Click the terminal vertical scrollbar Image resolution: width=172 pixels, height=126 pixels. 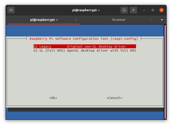[165, 72]
